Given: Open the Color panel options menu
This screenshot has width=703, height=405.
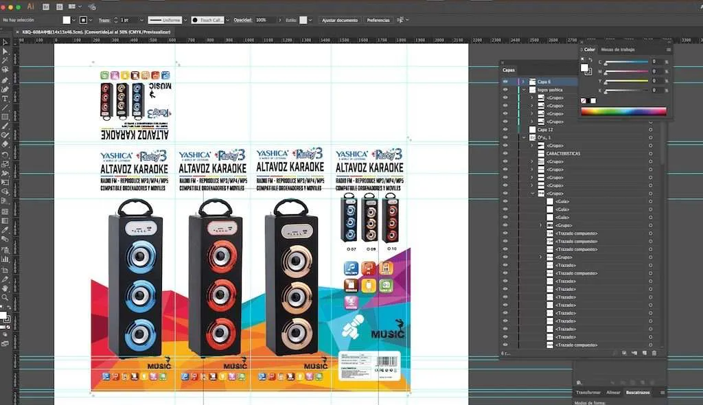Looking at the screenshot, I should point(668,50).
